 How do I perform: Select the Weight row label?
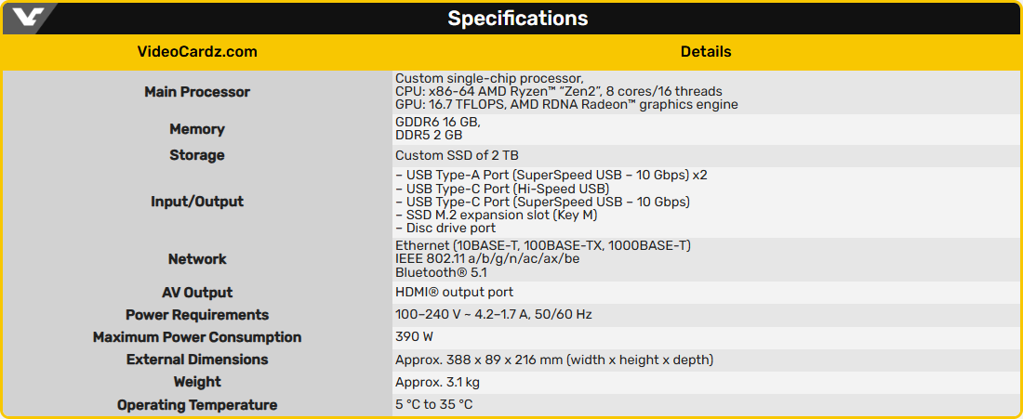click(197, 382)
